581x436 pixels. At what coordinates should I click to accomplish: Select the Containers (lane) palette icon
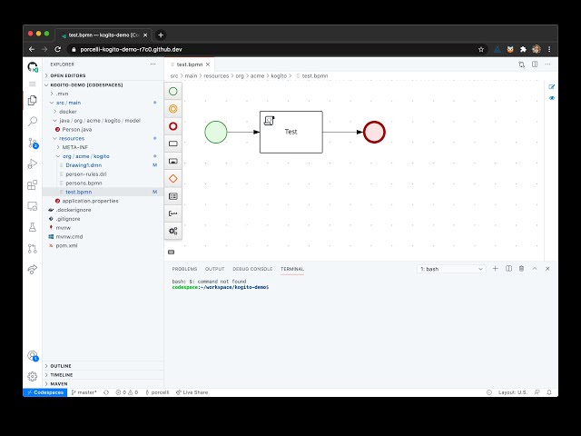click(173, 196)
